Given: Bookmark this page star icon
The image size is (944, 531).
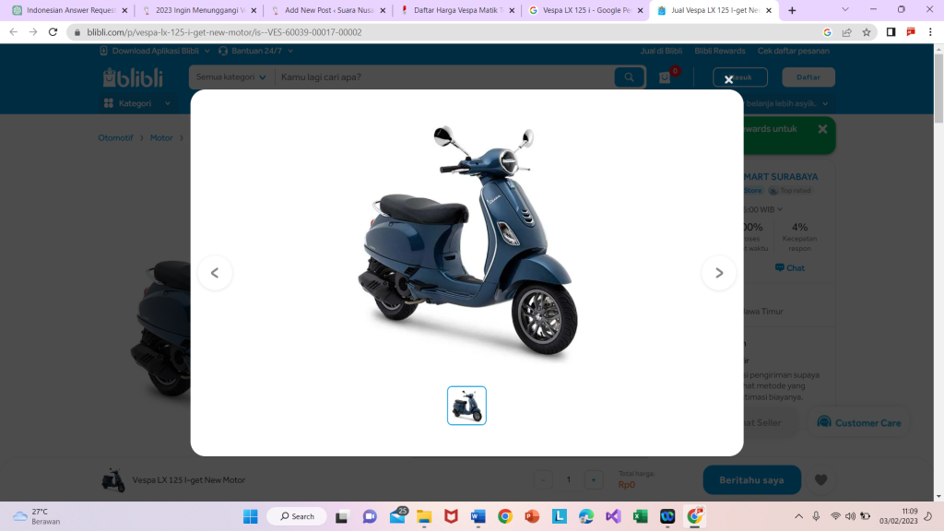Looking at the screenshot, I should [867, 32].
